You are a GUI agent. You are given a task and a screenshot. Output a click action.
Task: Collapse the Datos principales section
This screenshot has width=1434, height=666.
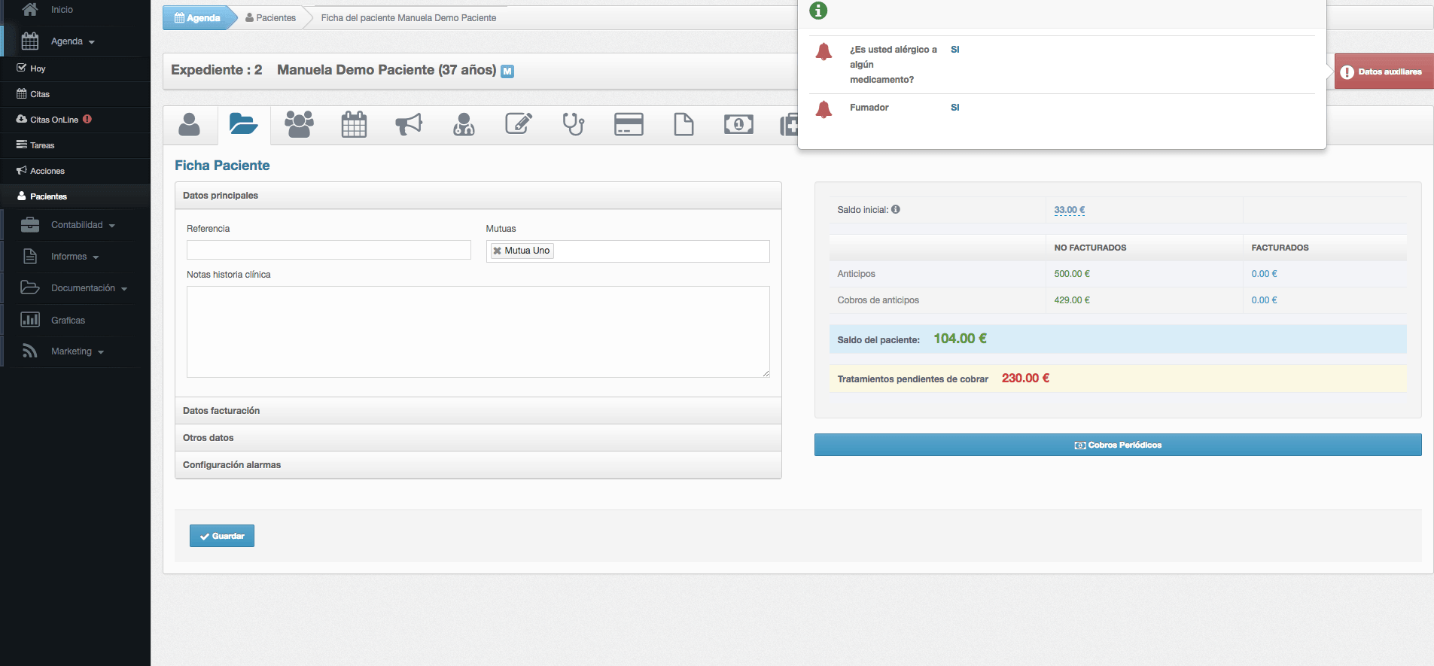click(478, 196)
